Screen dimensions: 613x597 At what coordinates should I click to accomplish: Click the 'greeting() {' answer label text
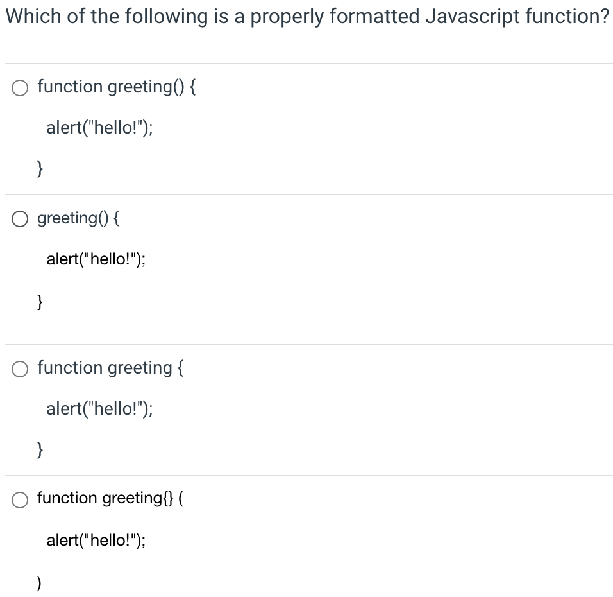pos(78,218)
